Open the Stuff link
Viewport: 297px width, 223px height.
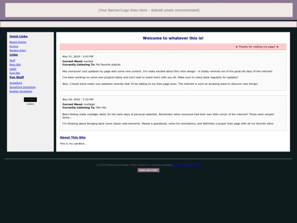[x=12, y=61]
